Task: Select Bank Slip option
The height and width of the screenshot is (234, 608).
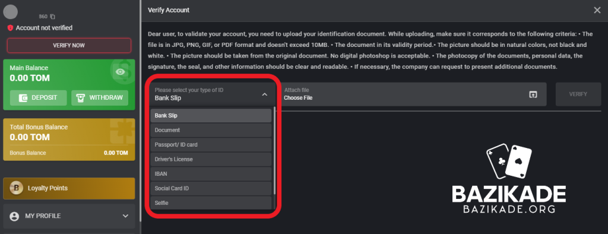Action: coord(211,116)
